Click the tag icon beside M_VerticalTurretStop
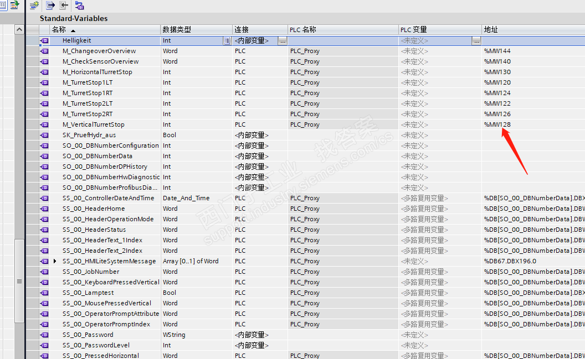This screenshot has width=585, height=359. click(44, 125)
